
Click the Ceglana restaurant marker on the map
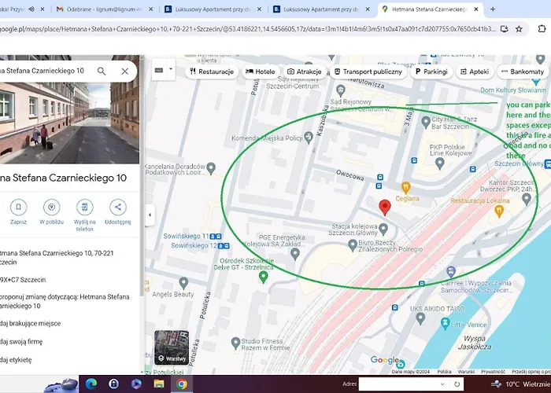[x=406, y=187]
